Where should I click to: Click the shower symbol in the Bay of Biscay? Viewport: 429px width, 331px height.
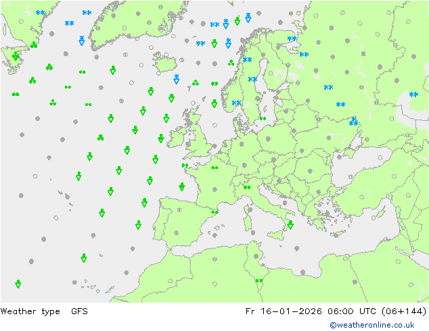[181, 187]
